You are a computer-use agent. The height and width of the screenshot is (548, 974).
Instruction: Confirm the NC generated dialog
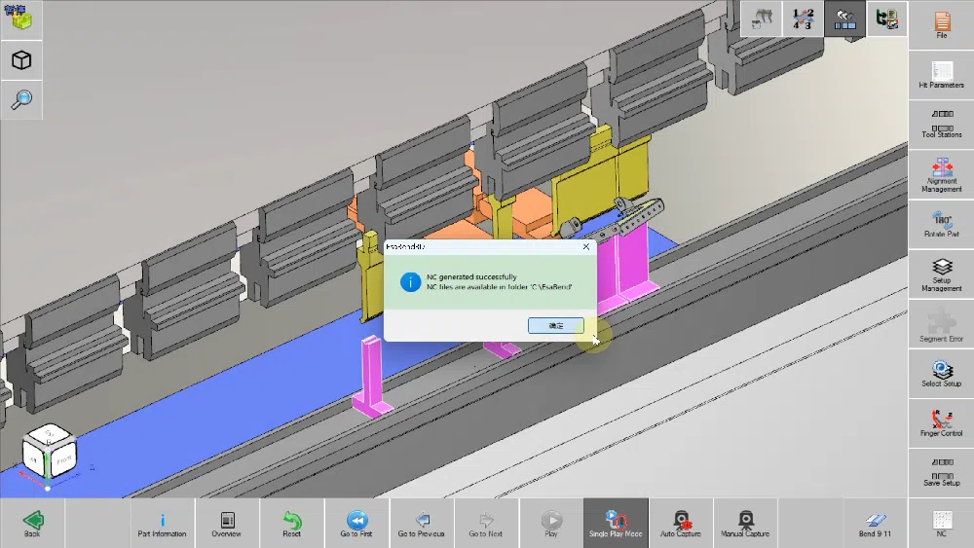556,325
